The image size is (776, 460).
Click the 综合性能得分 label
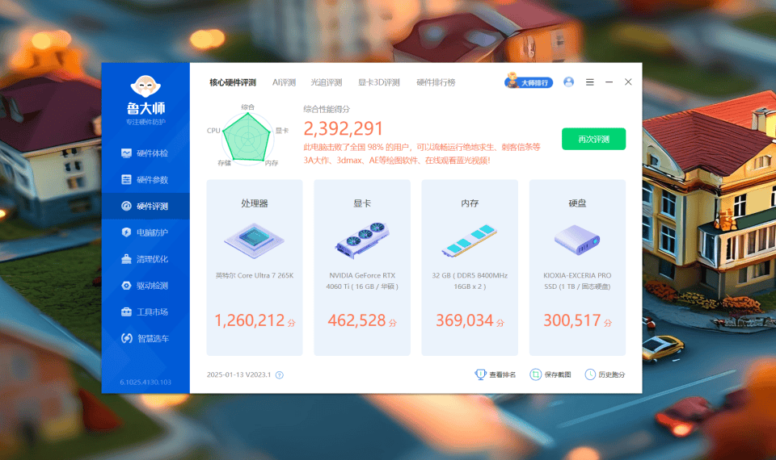(x=327, y=109)
